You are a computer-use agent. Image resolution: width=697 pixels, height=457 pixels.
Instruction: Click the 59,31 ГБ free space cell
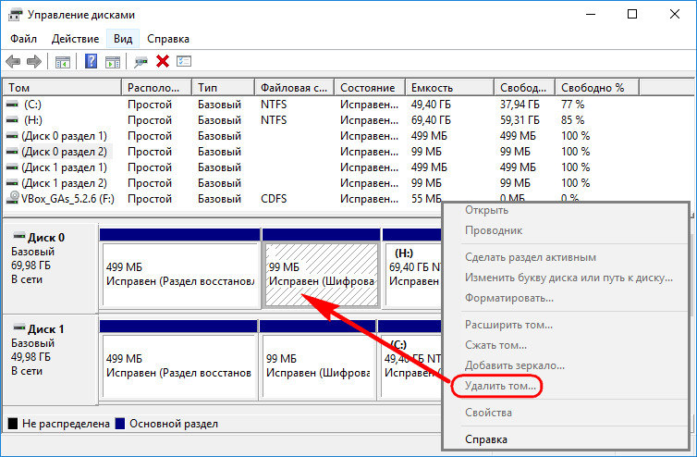pos(520,120)
